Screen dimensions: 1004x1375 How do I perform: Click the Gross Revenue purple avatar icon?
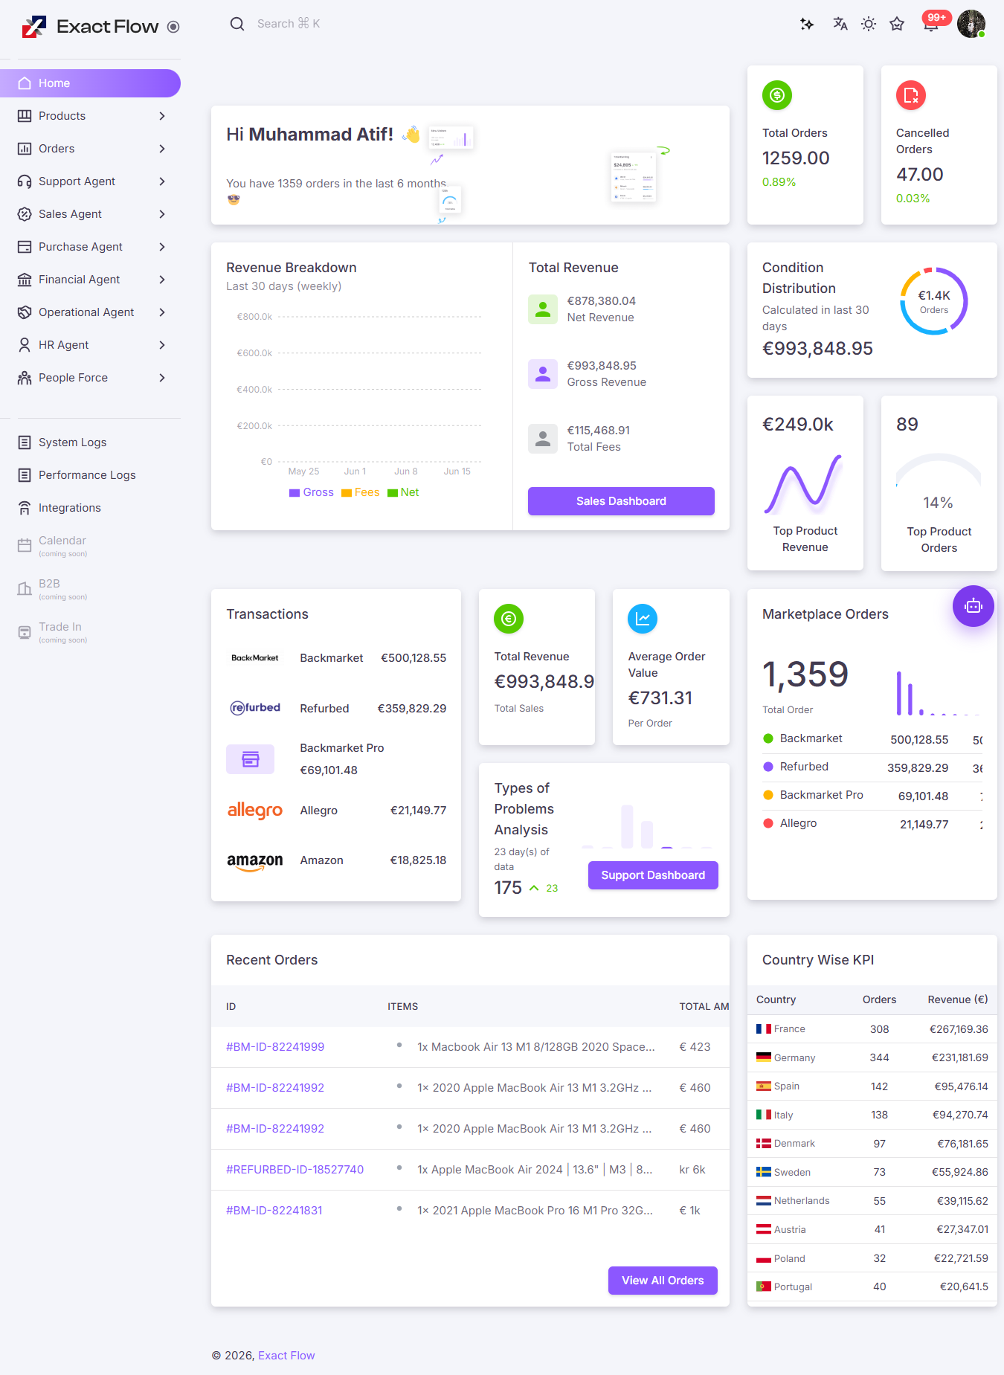pos(543,374)
